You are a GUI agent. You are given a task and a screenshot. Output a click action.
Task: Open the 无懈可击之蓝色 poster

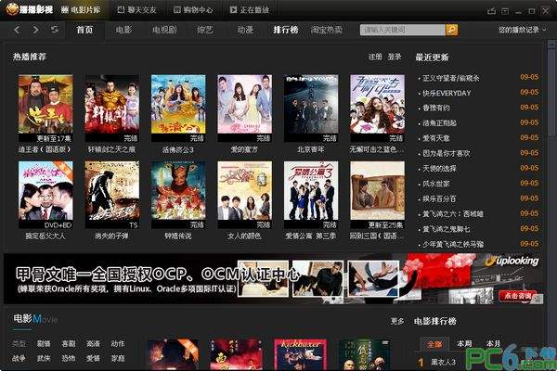[x=377, y=108]
